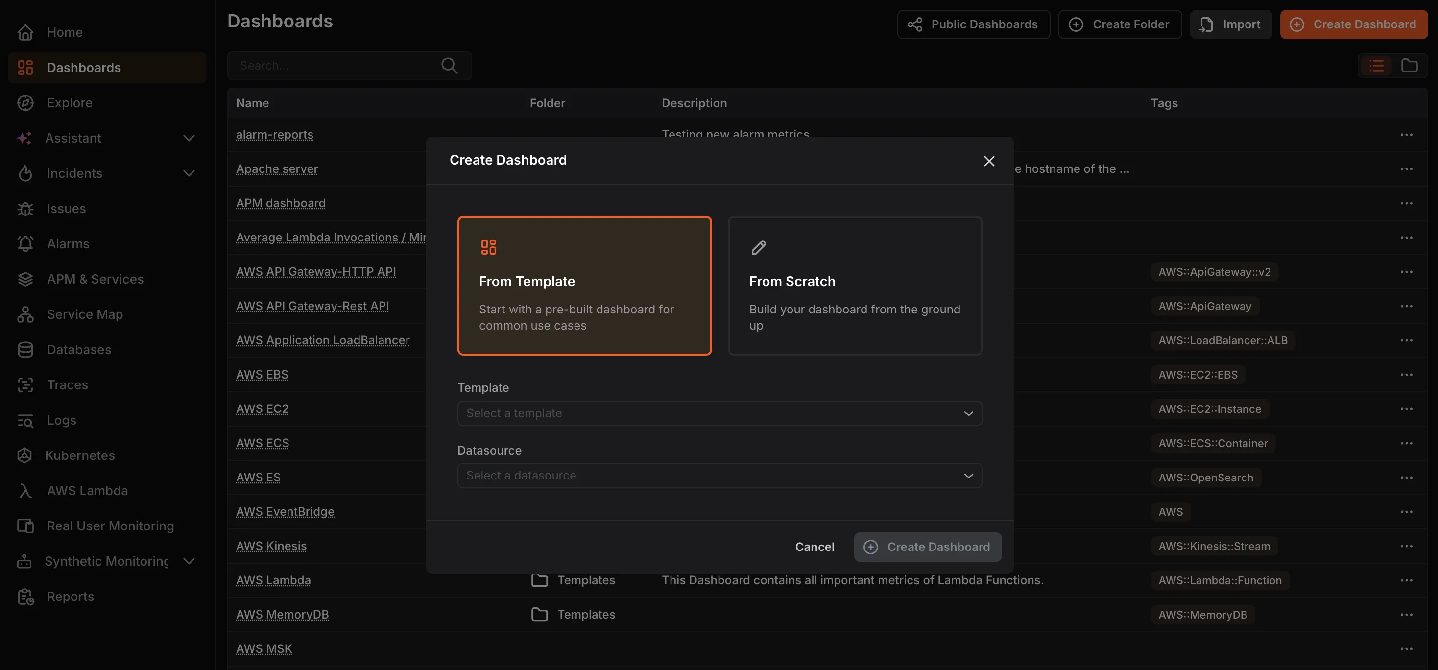Viewport: 1438px width, 670px height.
Task: Go to Databases in the sidebar
Action: pyautogui.click(x=107, y=350)
